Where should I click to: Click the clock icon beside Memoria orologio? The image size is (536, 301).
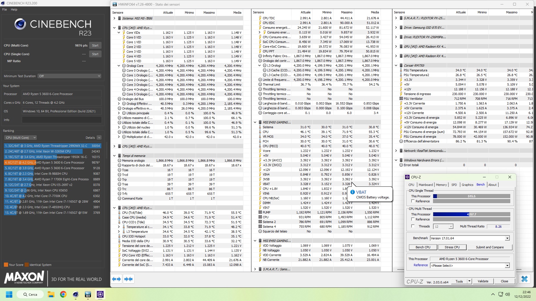tap(119, 161)
